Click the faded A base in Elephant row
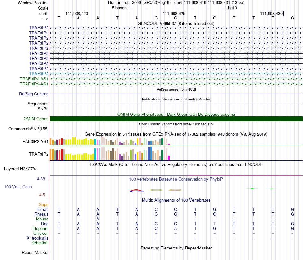This screenshot has width=303, height=260. click(175, 229)
